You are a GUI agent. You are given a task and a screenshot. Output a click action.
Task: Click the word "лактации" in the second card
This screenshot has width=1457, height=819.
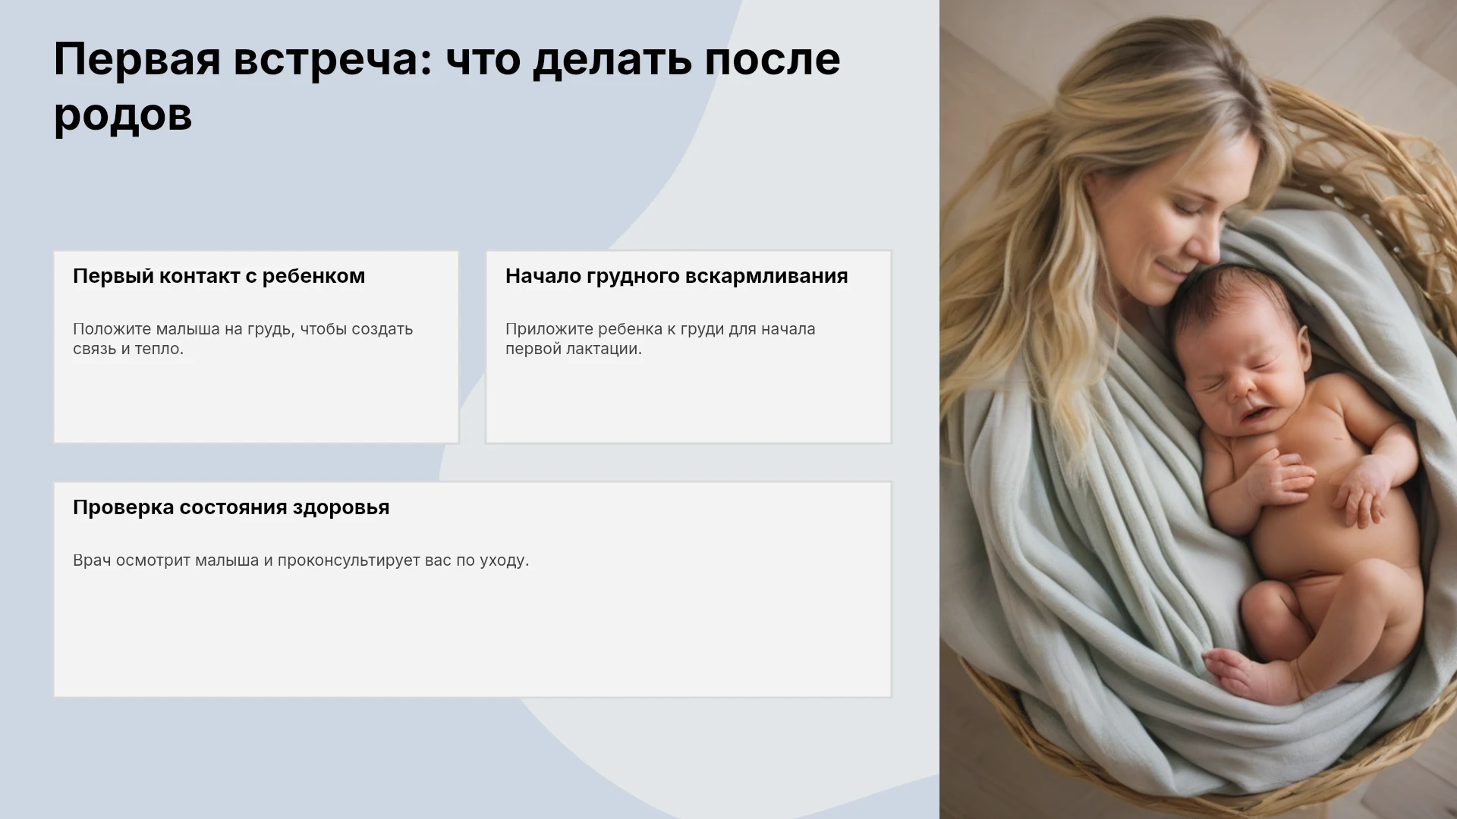click(607, 349)
